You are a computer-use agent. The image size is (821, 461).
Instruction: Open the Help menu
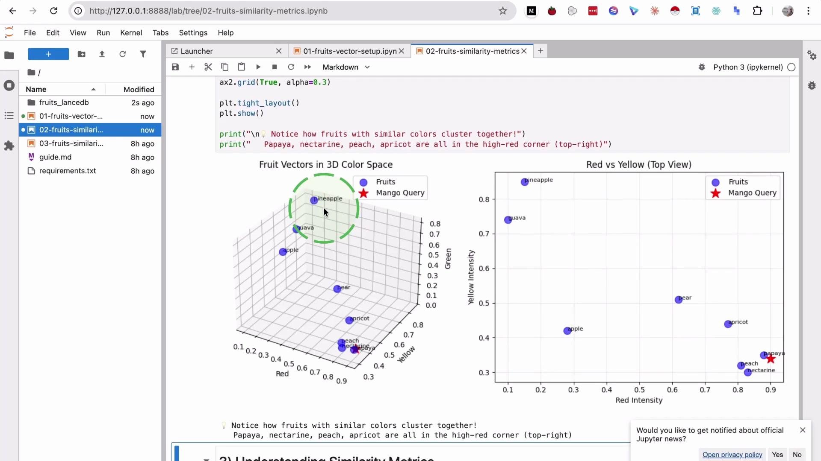[x=225, y=33]
